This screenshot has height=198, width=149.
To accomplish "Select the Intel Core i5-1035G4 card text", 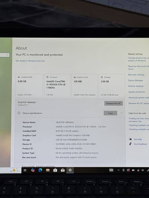I will click(56, 84).
